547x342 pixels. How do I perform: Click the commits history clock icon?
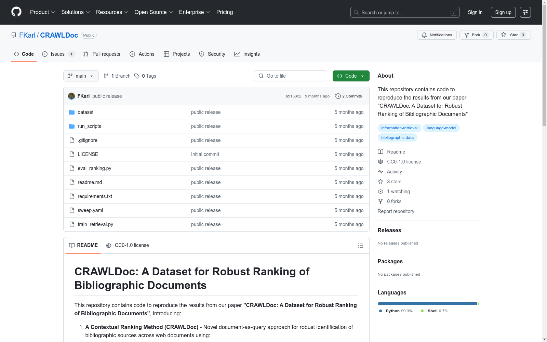338,96
